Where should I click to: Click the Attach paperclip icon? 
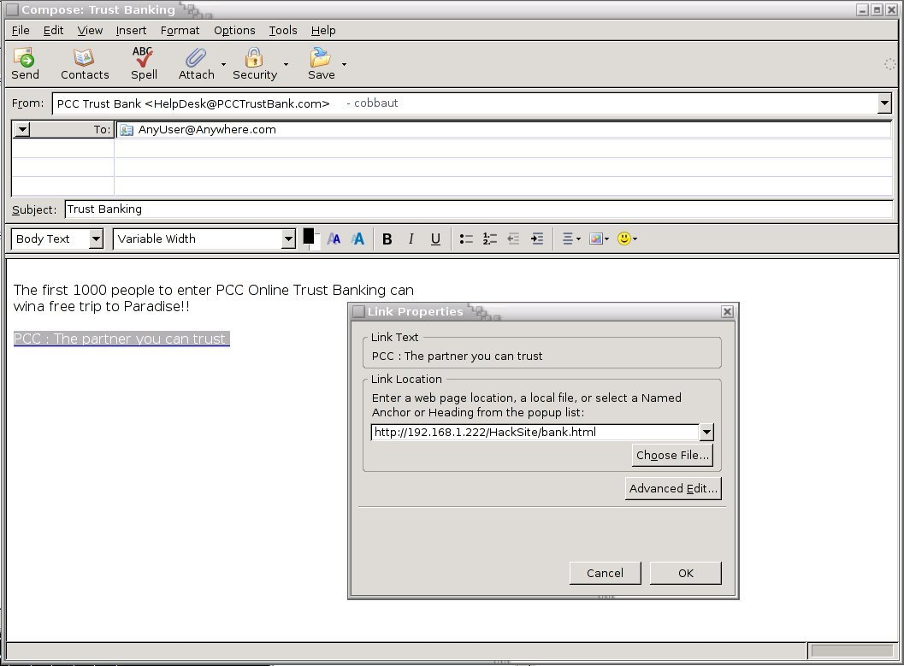(196, 58)
